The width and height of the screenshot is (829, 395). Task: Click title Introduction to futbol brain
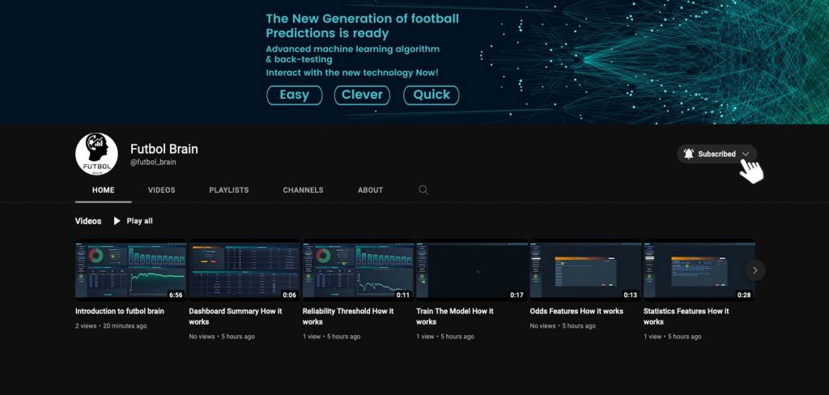pyautogui.click(x=120, y=312)
